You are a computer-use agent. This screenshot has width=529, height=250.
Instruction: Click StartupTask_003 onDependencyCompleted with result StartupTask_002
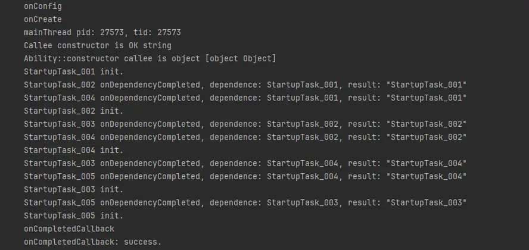point(245,124)
